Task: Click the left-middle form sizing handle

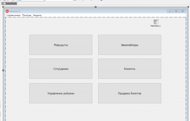Action: click(3, 70)
